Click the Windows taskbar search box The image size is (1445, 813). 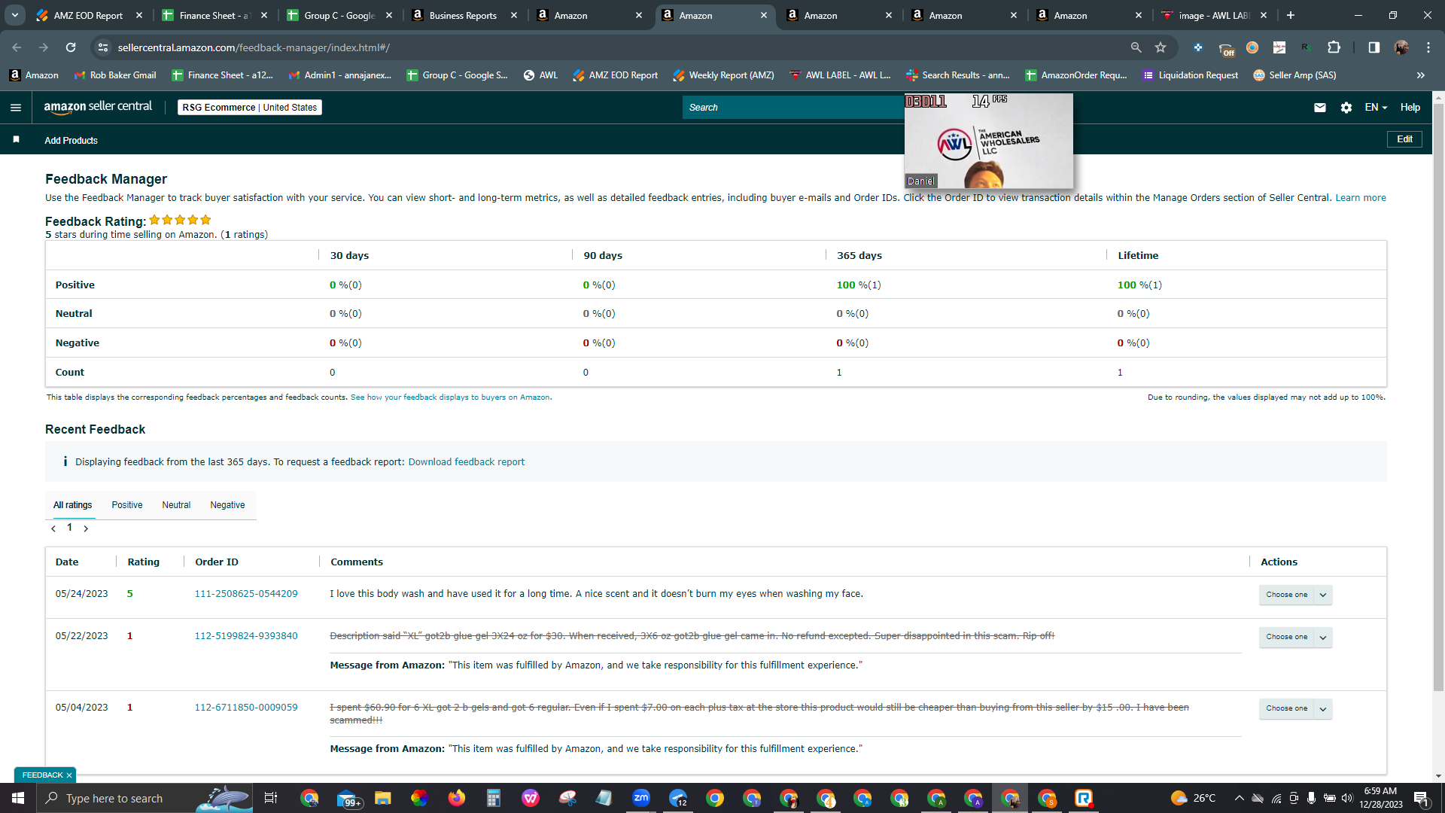pyautogui.click(x=143, y=798)
